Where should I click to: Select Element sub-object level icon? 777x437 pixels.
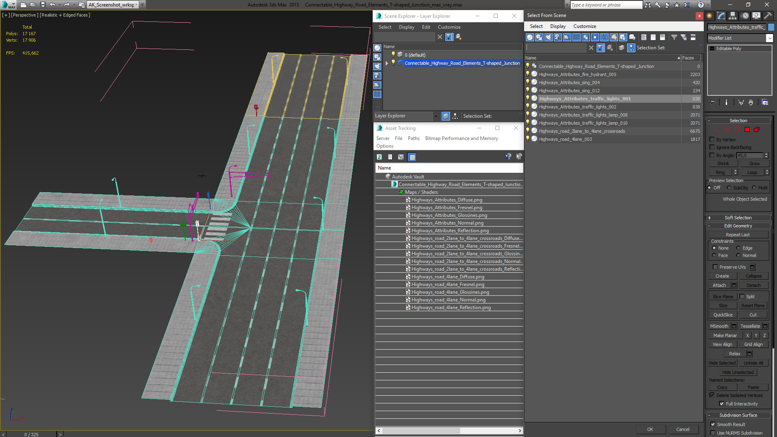coord(756,130)
